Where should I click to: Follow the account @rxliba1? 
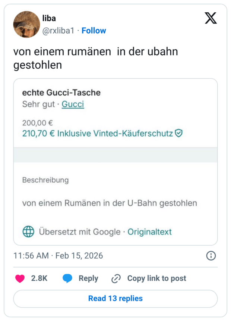[94, 31]
